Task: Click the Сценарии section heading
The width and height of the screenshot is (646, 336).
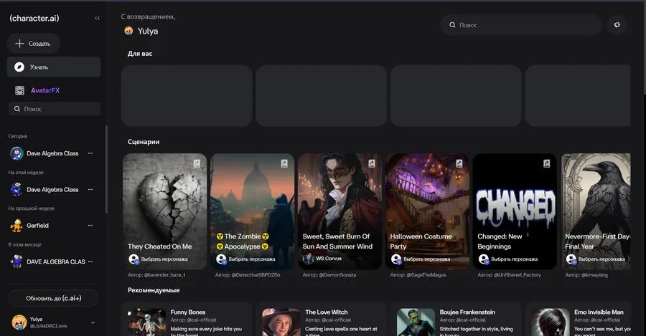Action: [x=144, y=142]
